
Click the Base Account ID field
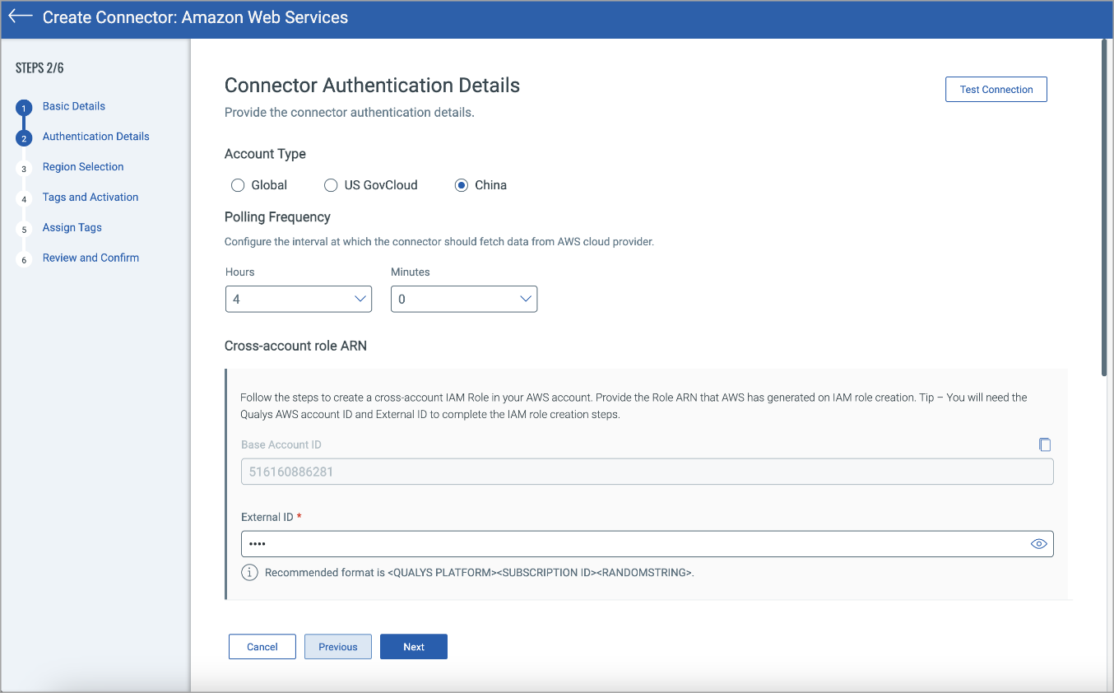(x=648, y=472)
